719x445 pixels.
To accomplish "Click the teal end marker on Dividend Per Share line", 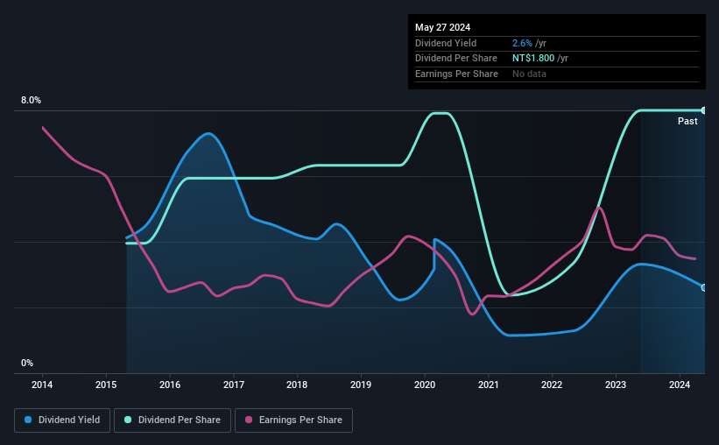I will pos(704,110).
